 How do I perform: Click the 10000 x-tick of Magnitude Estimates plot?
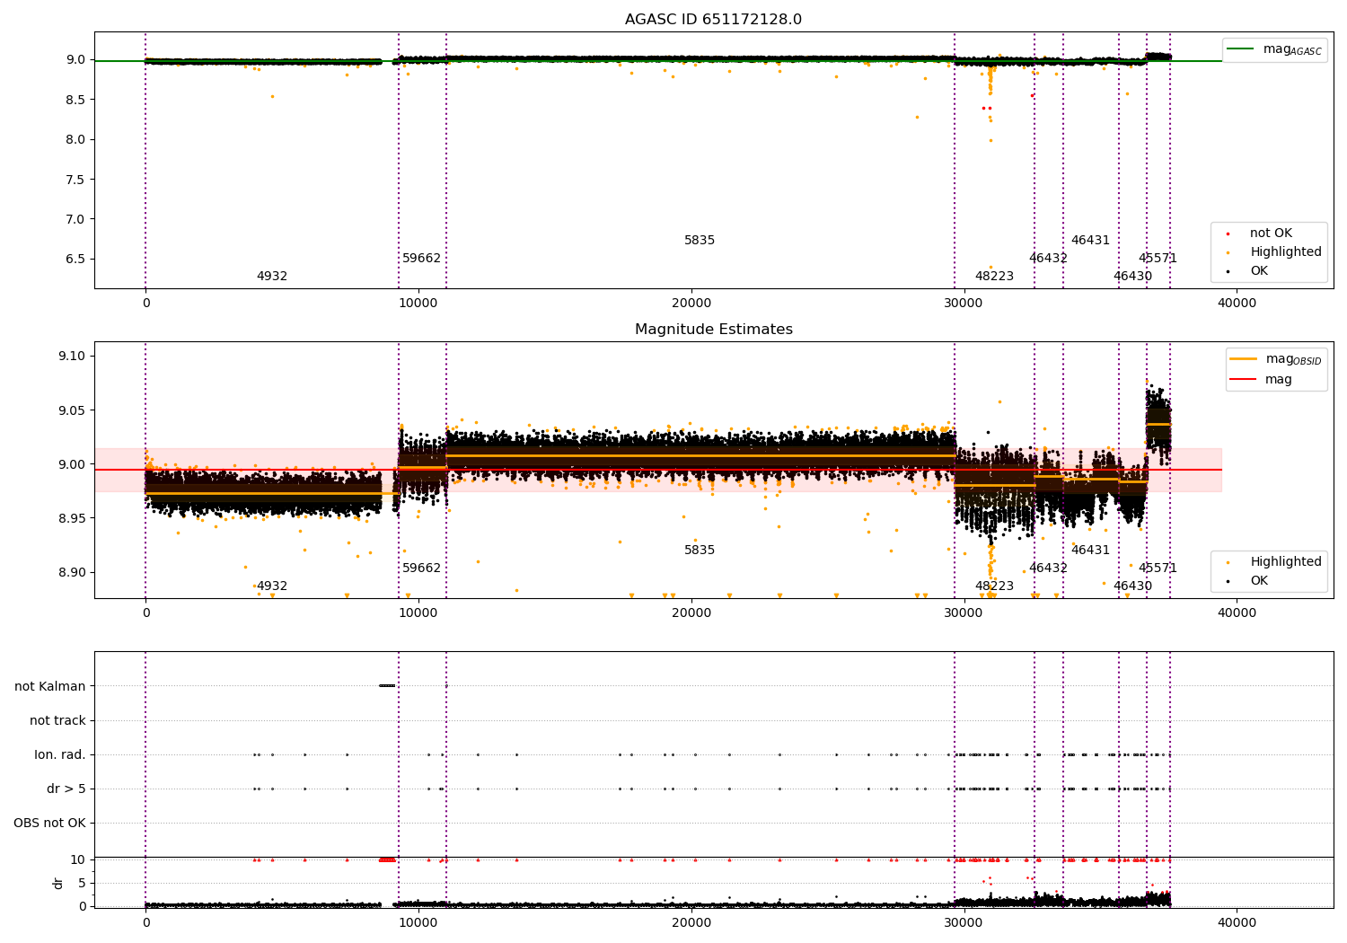(418, 613)
